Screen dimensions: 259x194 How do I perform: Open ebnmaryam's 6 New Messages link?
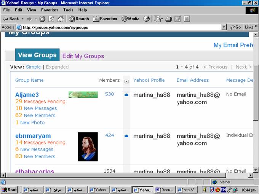tap(34, 149)
